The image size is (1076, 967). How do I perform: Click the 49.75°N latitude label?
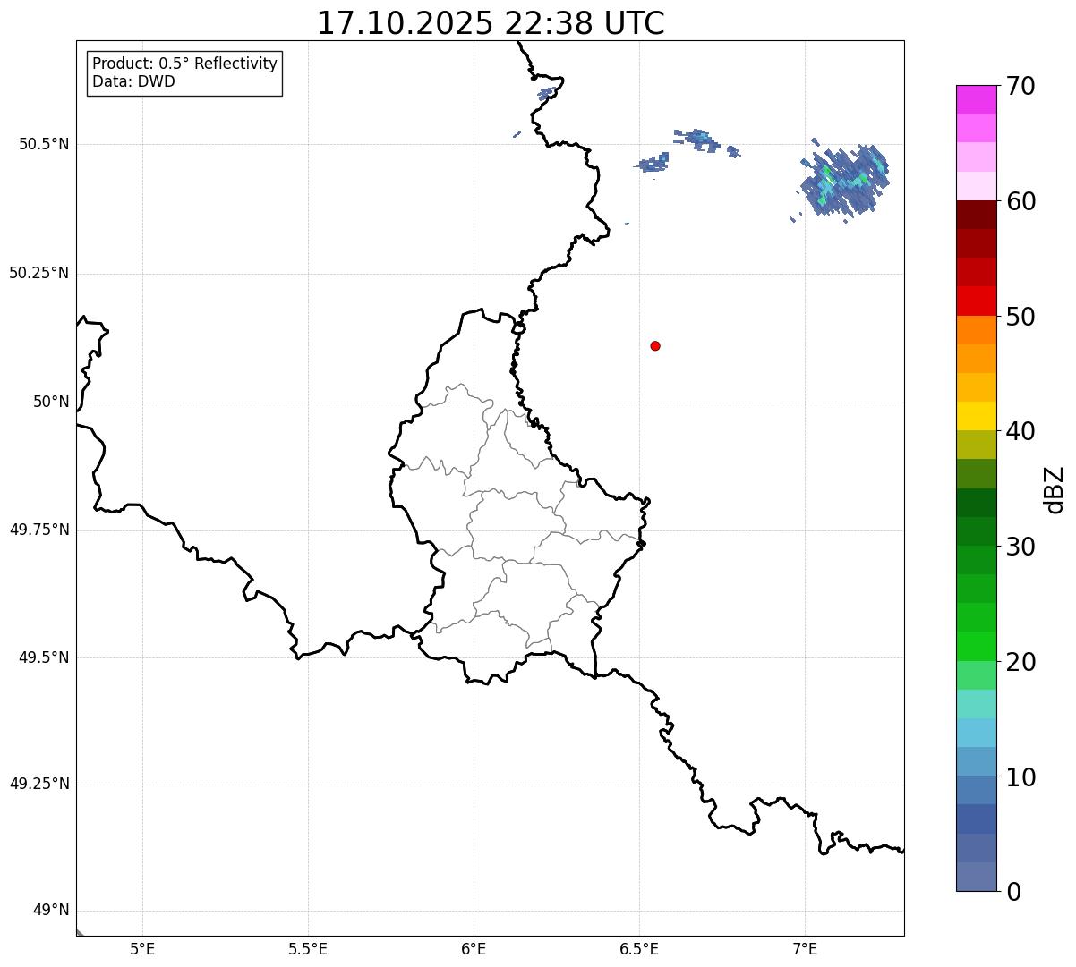[x=38, y=530]
